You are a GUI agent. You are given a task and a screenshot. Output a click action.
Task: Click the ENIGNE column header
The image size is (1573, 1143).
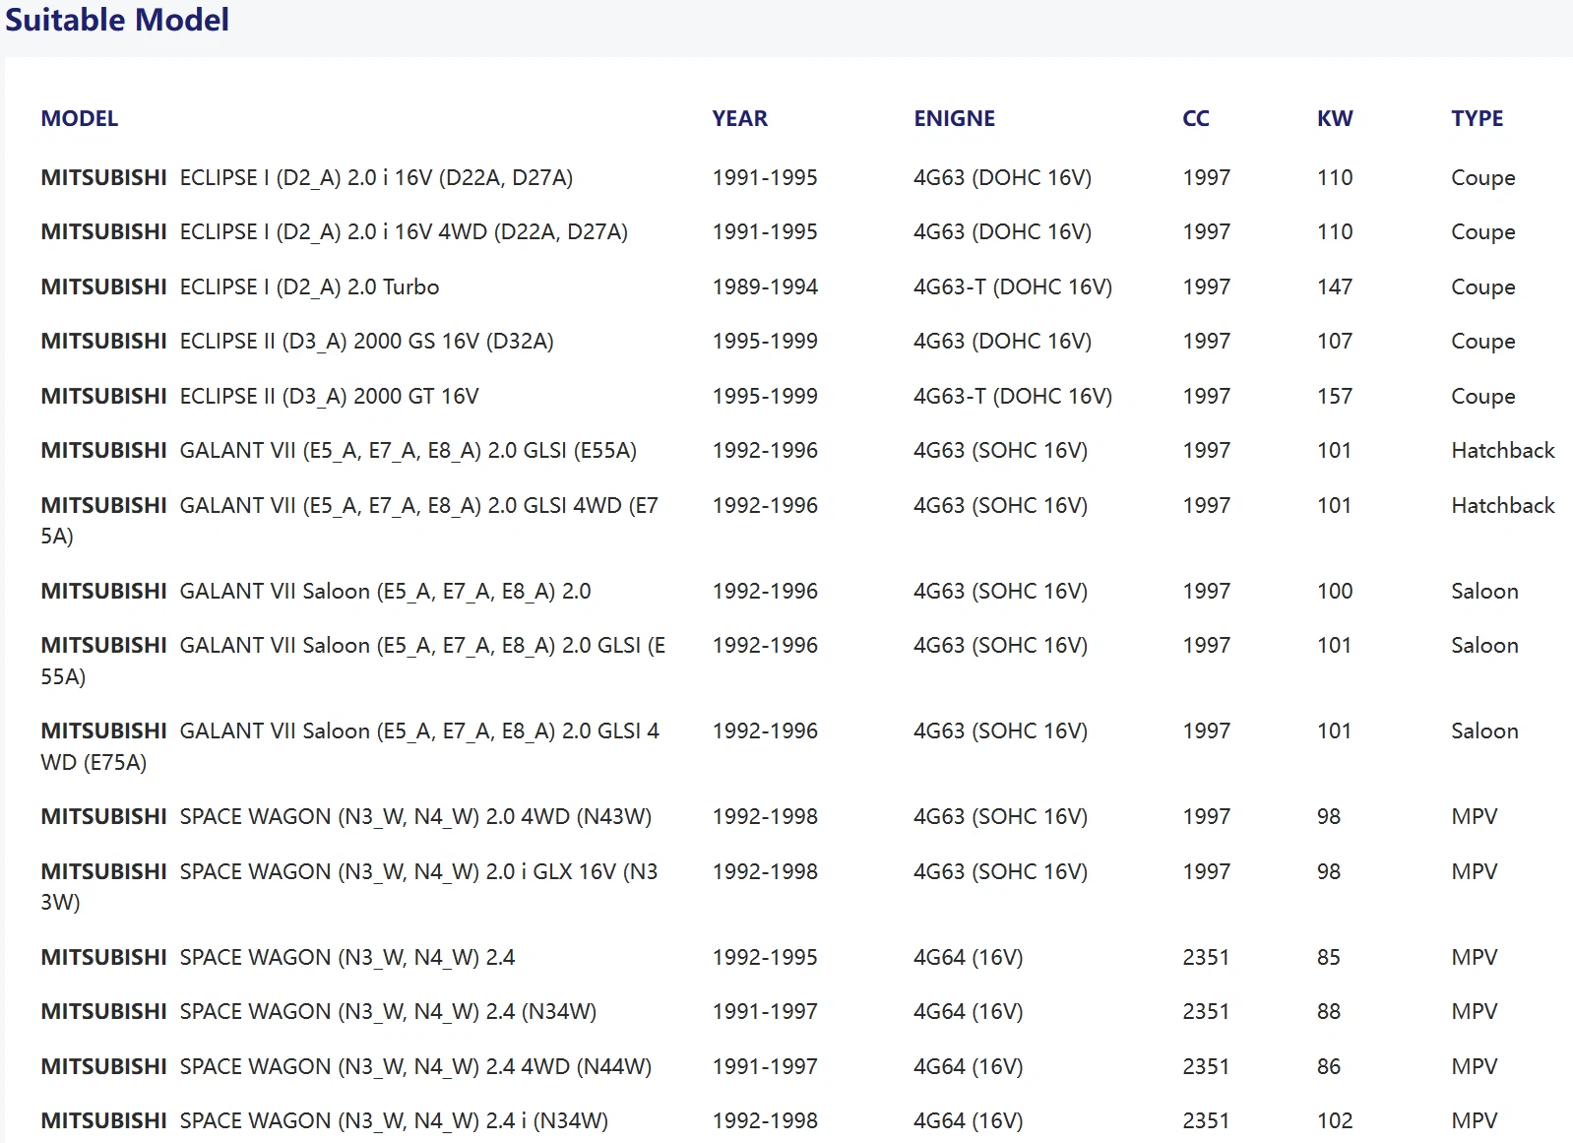(x=955, y=118)
